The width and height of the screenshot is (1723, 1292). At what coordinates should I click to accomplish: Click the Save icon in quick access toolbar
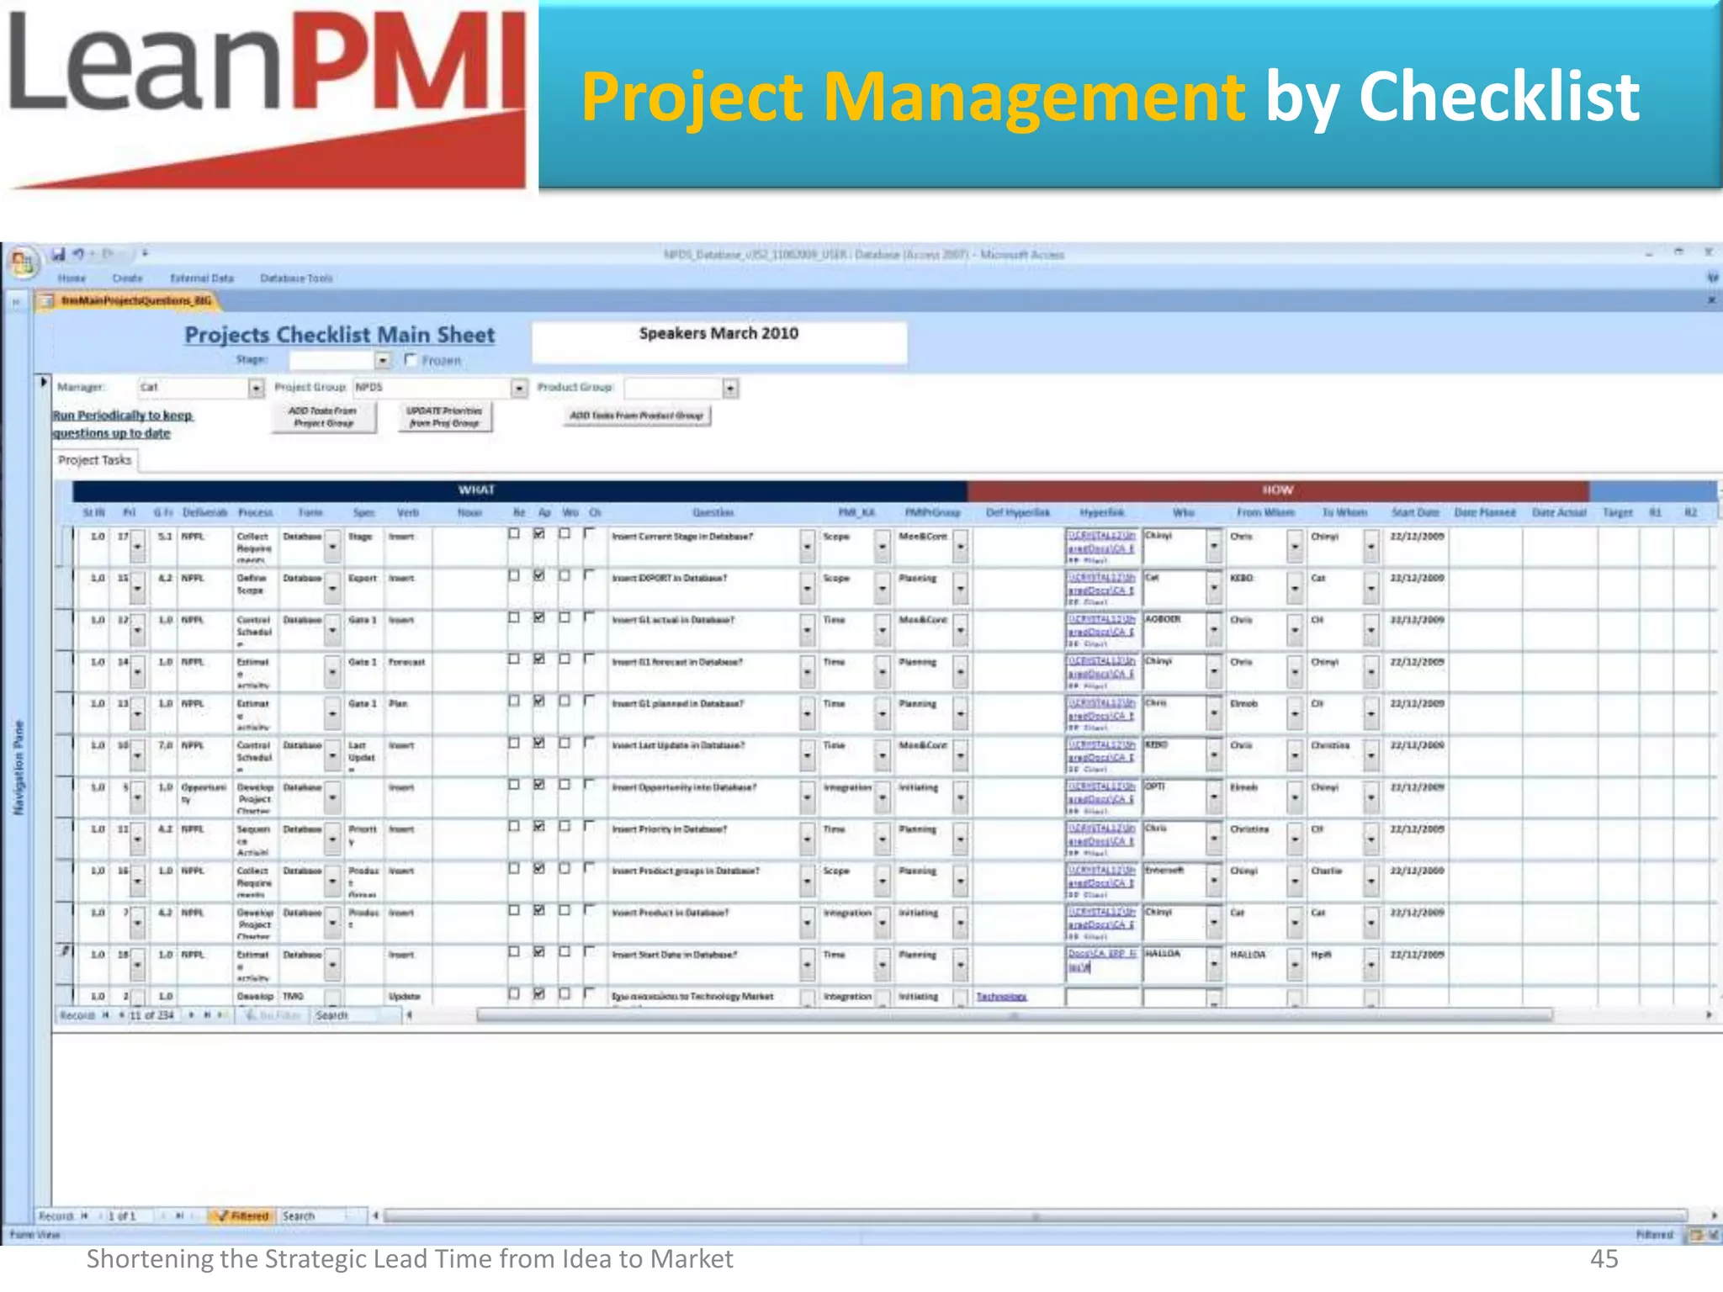pos(57,253)
